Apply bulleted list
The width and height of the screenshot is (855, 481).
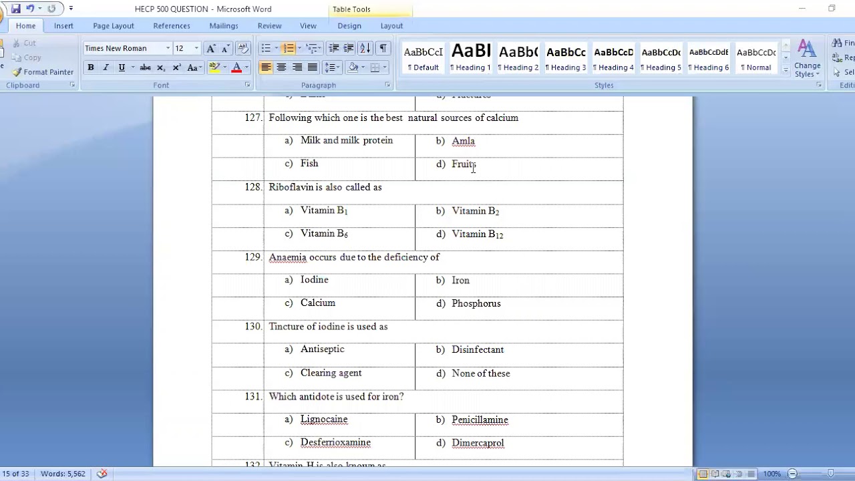266,48
